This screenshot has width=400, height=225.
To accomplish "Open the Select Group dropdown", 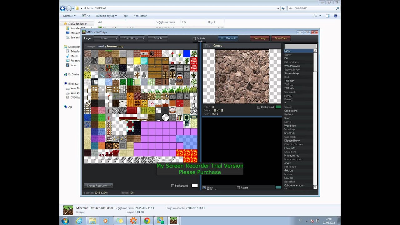I will pyautogui.click(x=132, y=38).
